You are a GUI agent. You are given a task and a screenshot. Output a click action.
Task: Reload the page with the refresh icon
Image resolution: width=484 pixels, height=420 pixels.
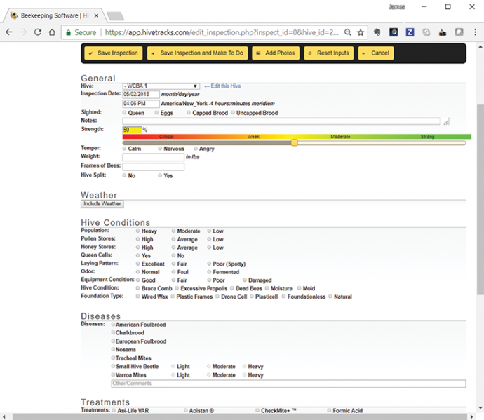click(37, 32)
